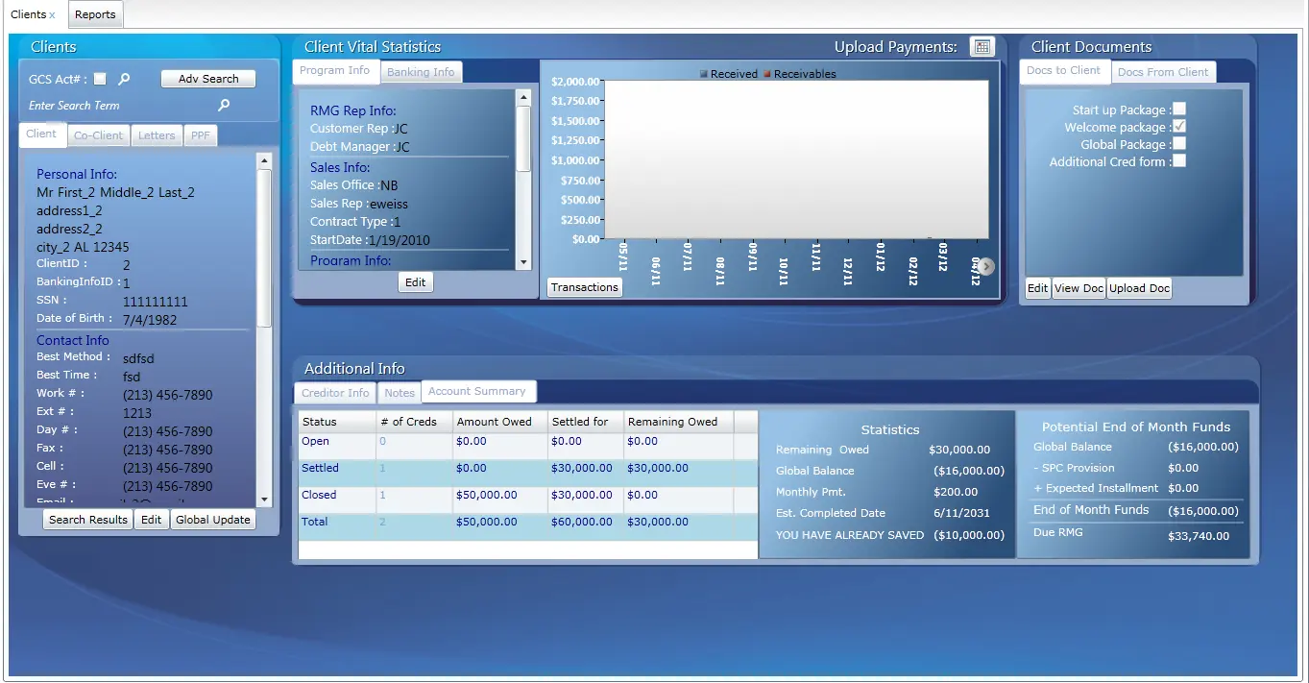The width and height of the screenshot is (1309, 683).
Task: Enable the Additional Cred form checkbox
Action: [1178, 160]
